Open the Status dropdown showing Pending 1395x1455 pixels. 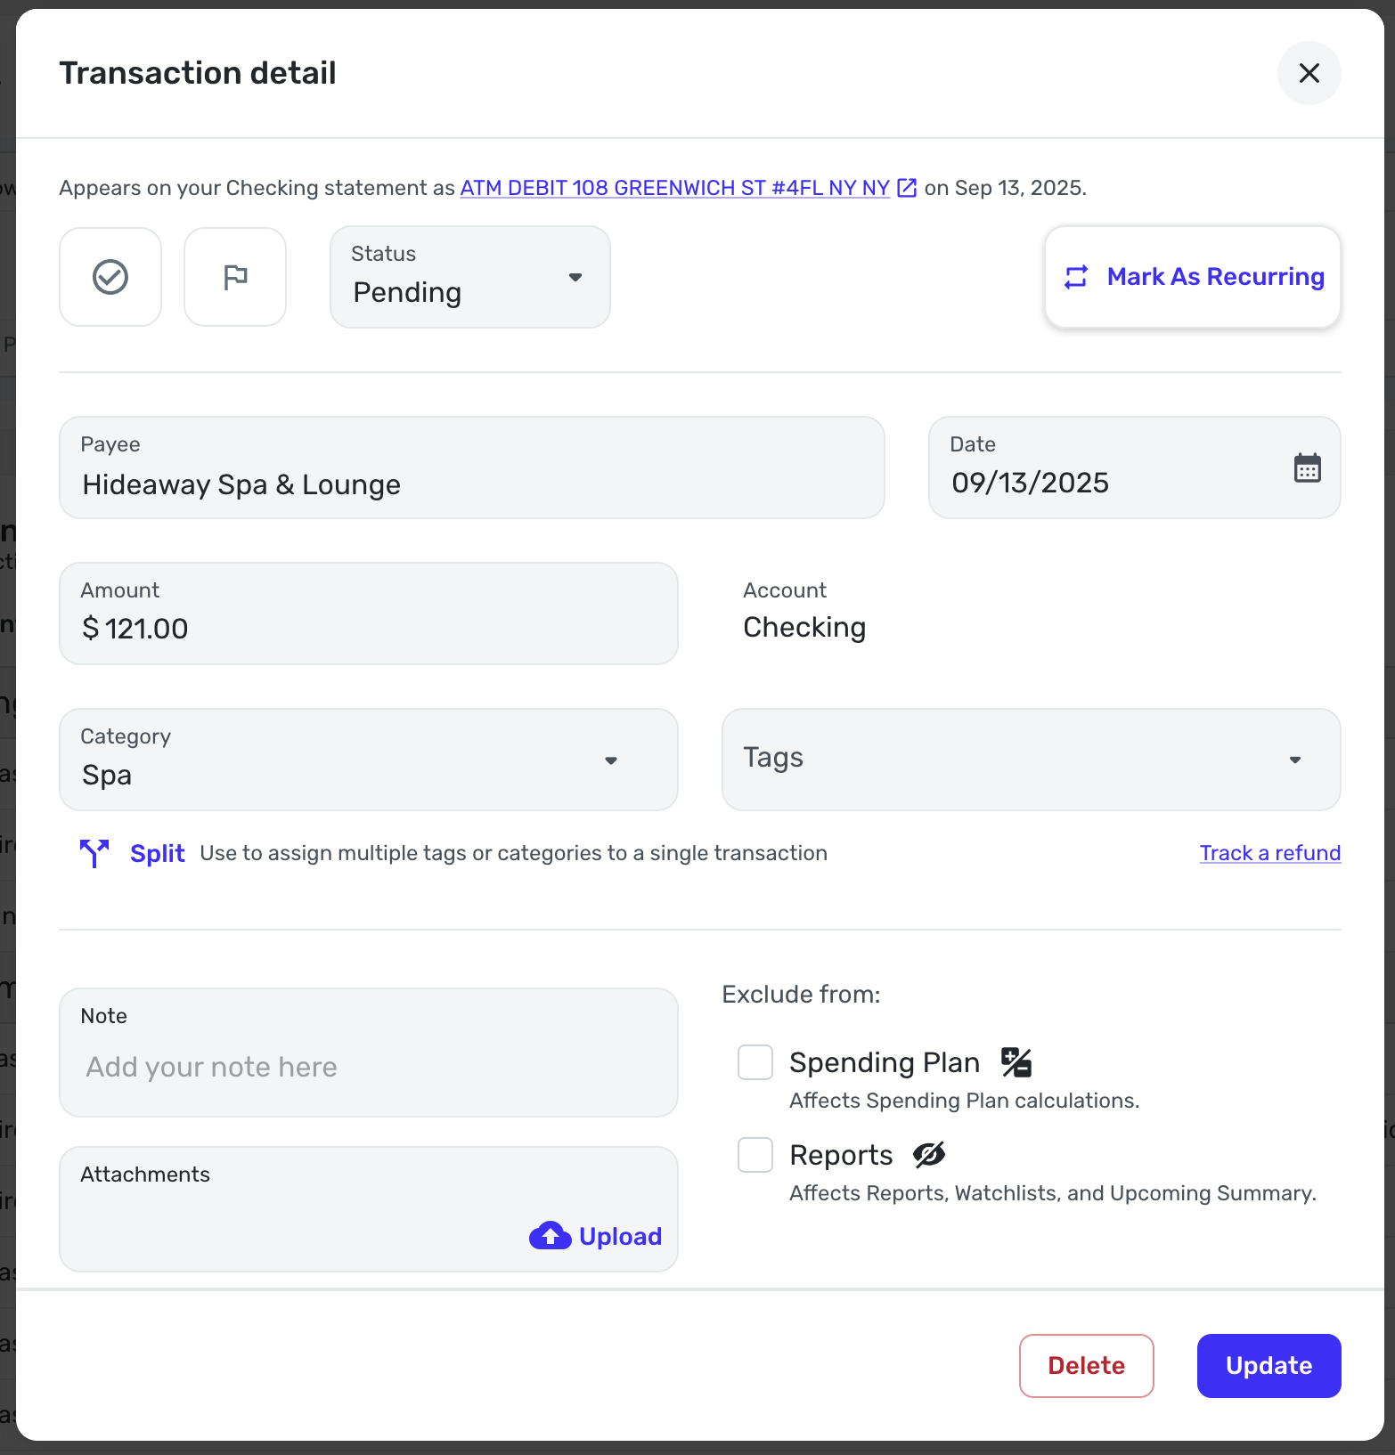point(470,277)
